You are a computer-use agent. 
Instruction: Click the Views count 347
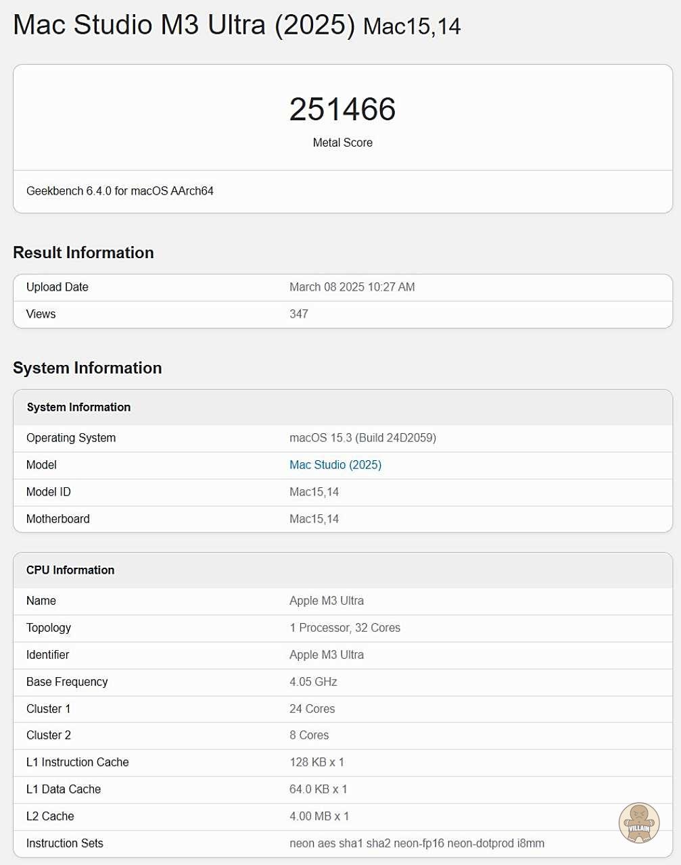pyautogui.click(x=299, y=314)
